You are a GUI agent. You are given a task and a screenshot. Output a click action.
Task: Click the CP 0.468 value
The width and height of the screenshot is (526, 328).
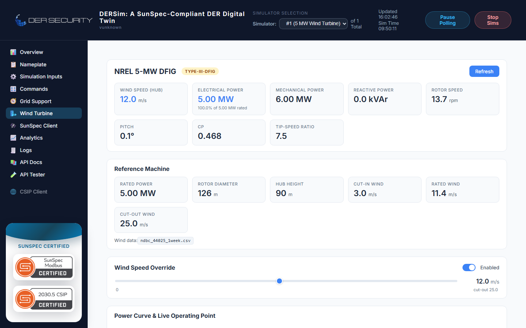coord(210,136)
